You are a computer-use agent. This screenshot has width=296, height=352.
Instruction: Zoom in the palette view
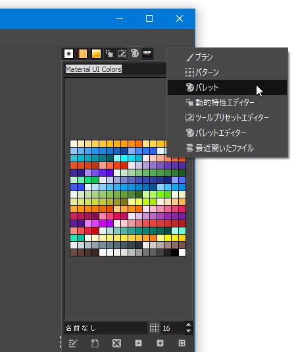click(160, 343)
